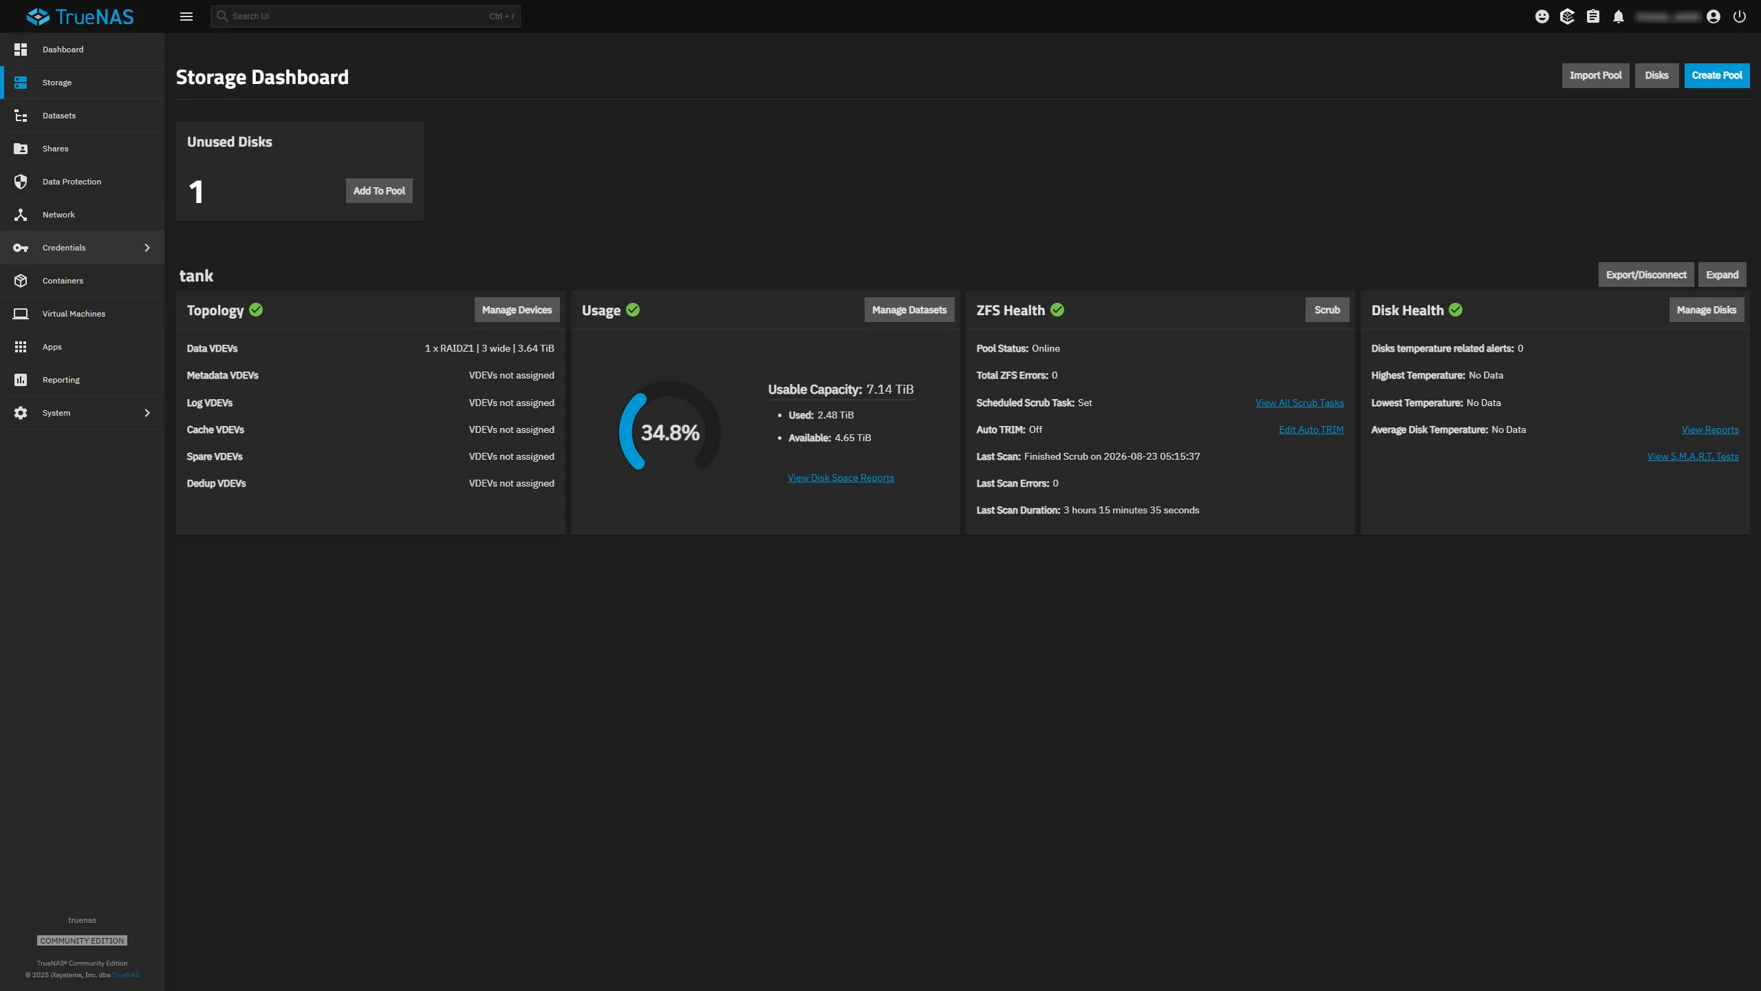Screen dimensions: 1761x991
Task: Click the Disks button
Action: [1656, 76]
